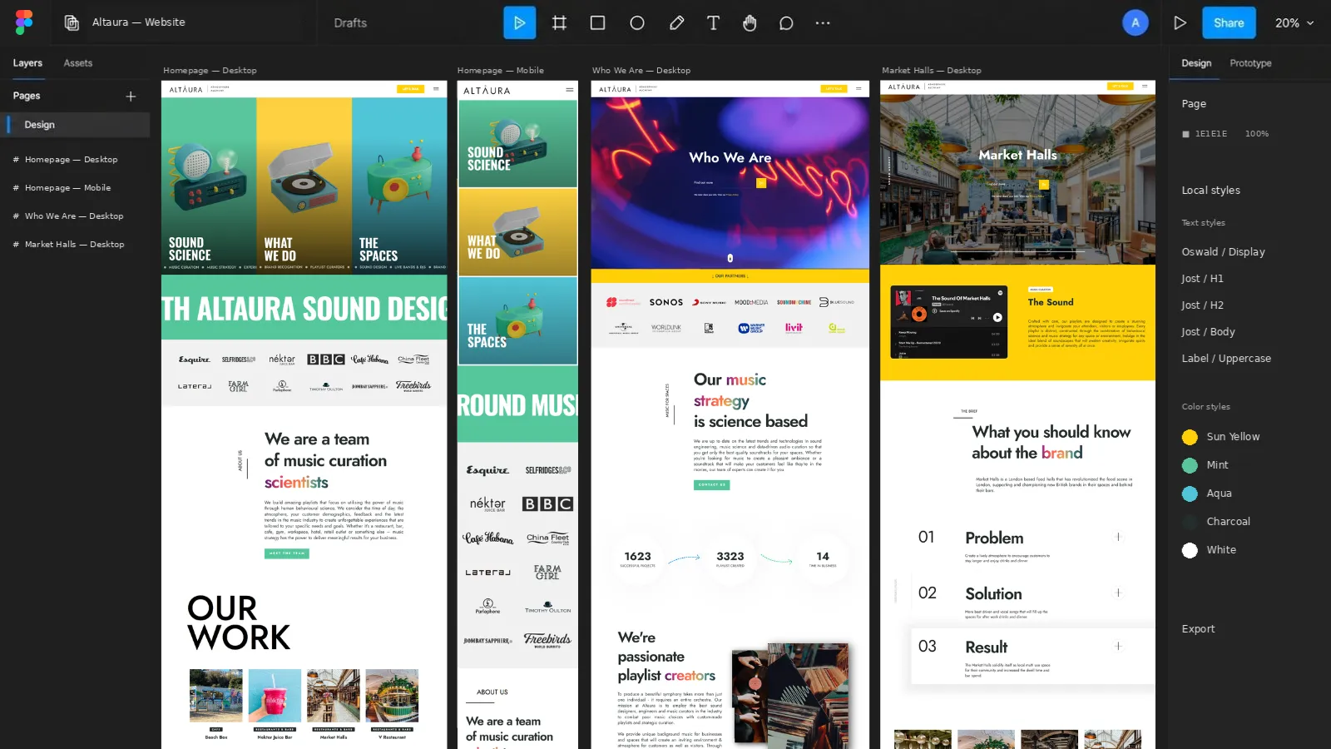The height and width of the screenshot is (749, 1331).
Task: Select the Frame tool
Action: 559,22
